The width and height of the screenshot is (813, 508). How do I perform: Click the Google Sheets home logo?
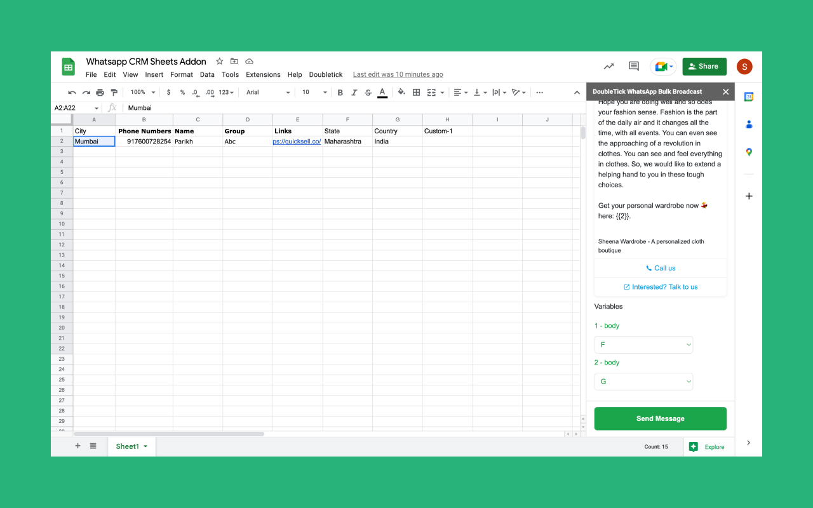[68, 67]
